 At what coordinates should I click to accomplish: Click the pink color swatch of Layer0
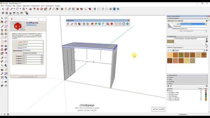pos(206,90)
